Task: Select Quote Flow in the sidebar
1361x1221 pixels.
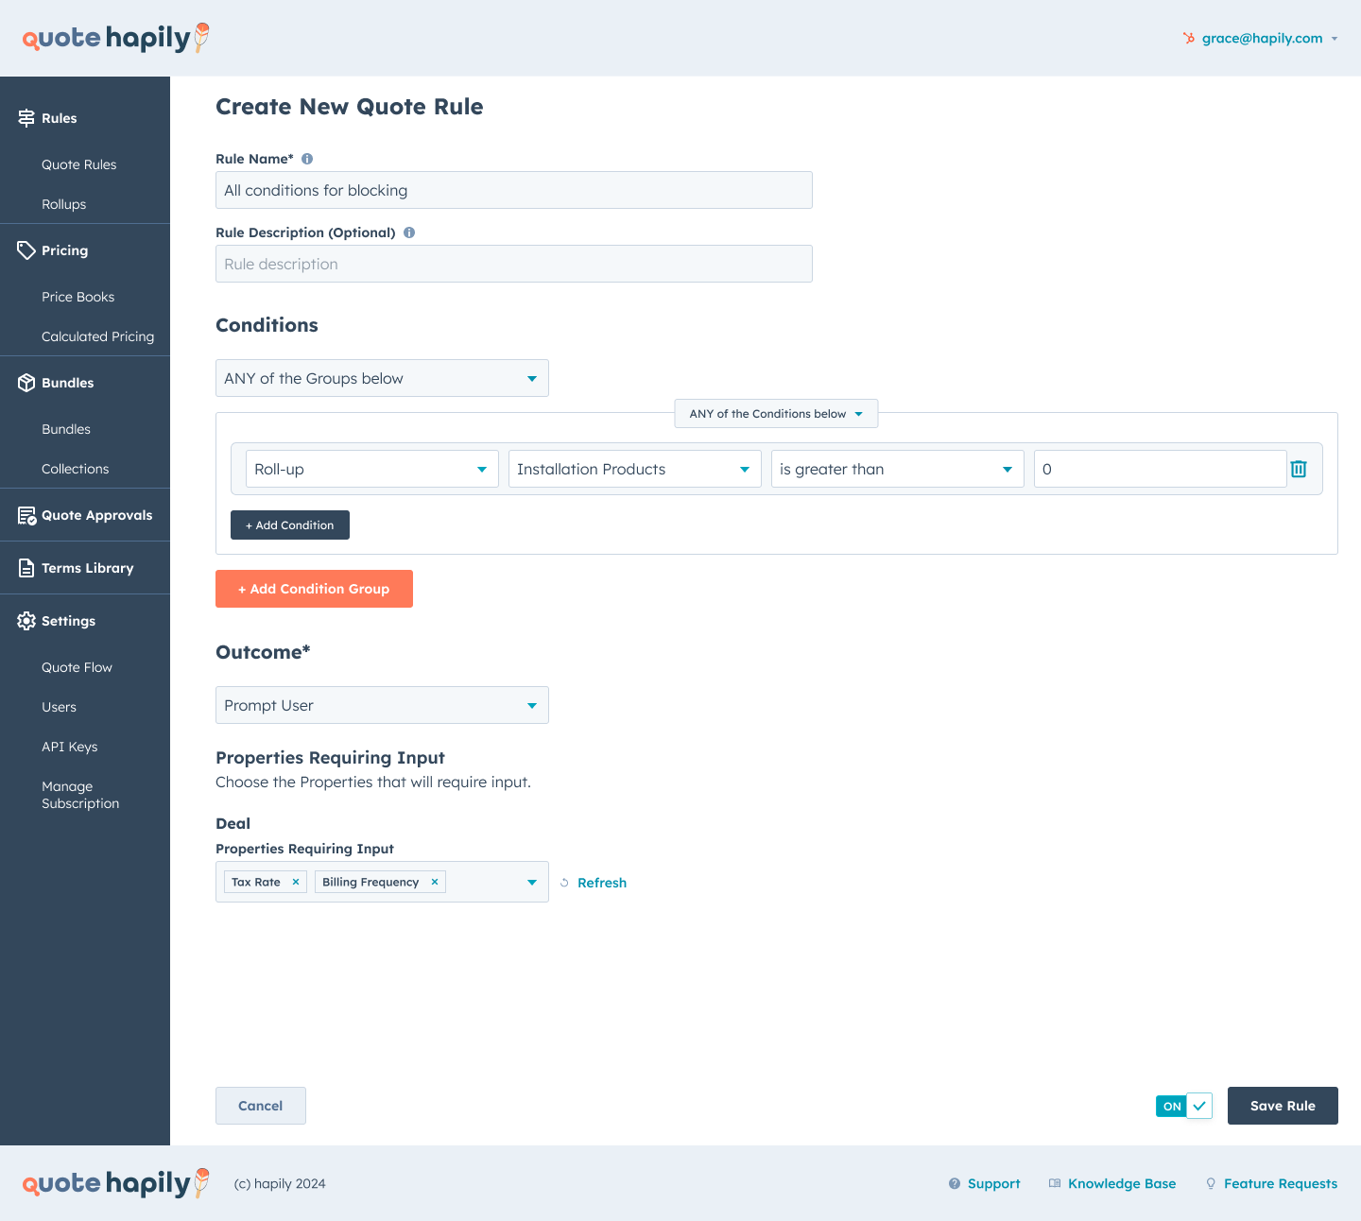Action: (77, 667)
